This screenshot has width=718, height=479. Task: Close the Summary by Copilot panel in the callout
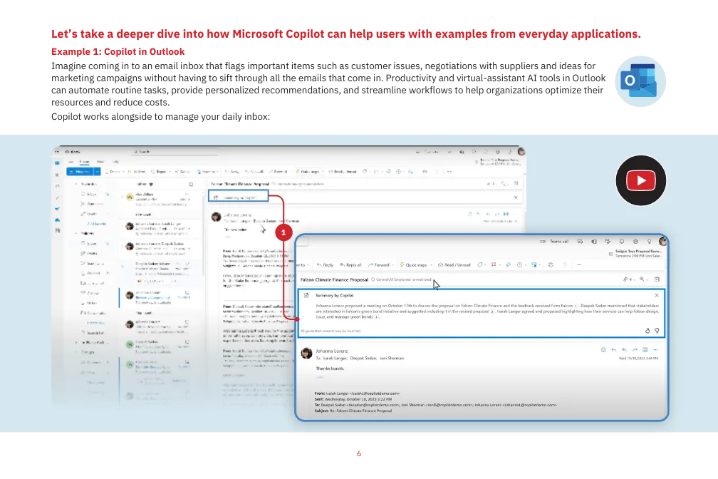point(657,296)
